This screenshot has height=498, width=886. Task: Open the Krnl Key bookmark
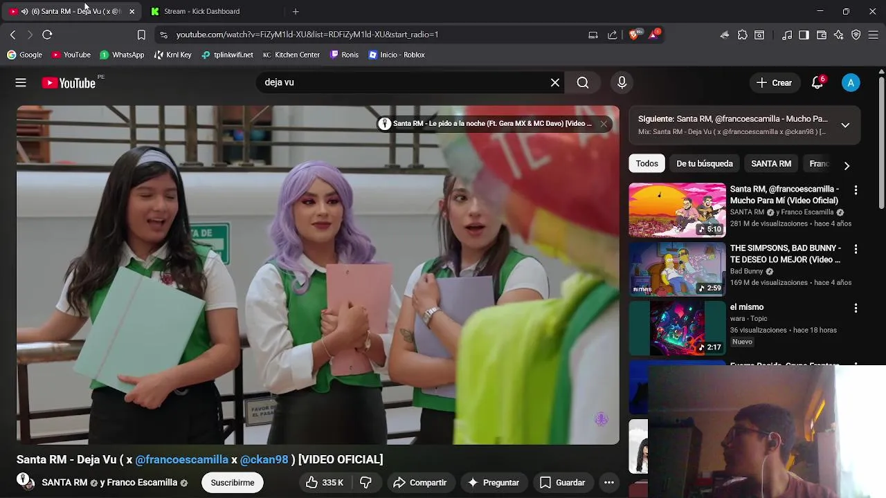(173, 55)
